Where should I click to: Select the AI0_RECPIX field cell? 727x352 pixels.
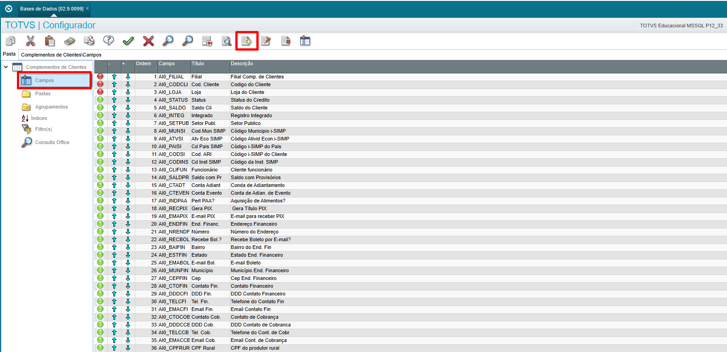[x=173, y=208]
